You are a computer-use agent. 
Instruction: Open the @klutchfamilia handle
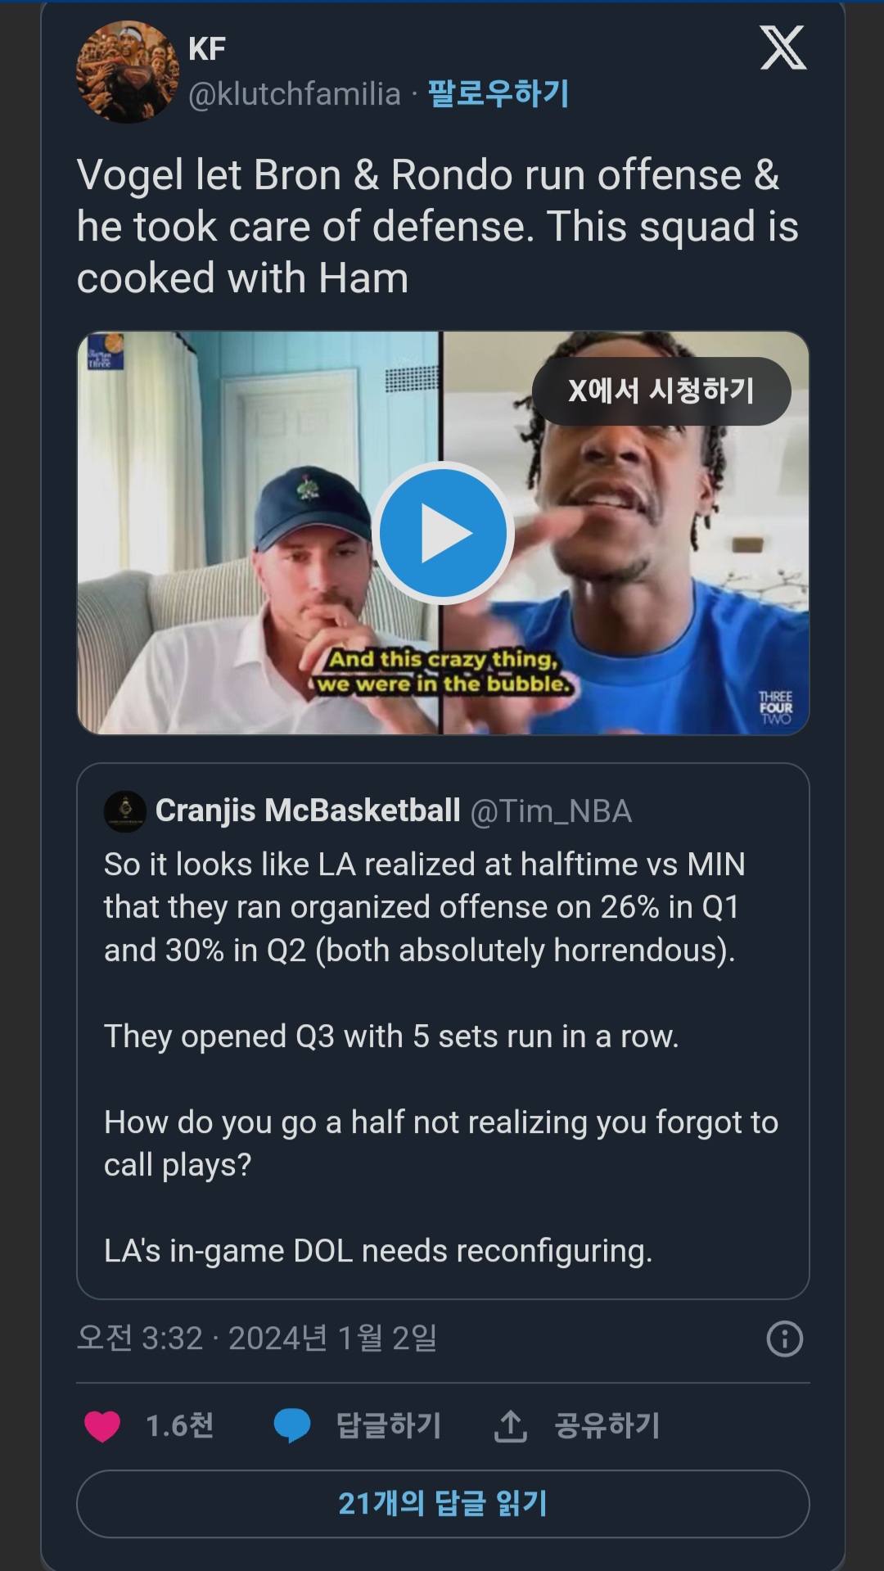click(295, 94)
